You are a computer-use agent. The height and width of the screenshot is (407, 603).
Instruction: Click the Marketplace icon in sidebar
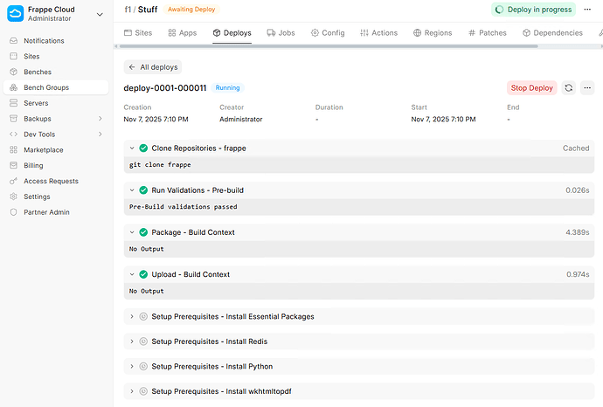(14, 150)
